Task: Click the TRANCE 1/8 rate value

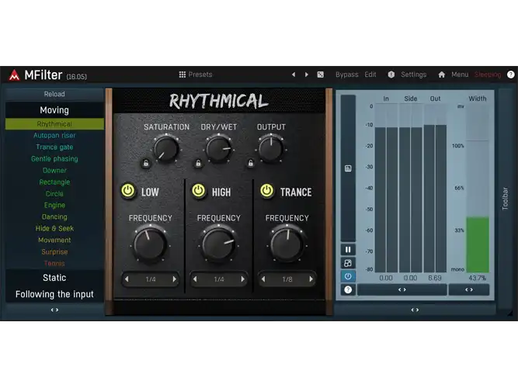Action: click(x=287, y=279)
